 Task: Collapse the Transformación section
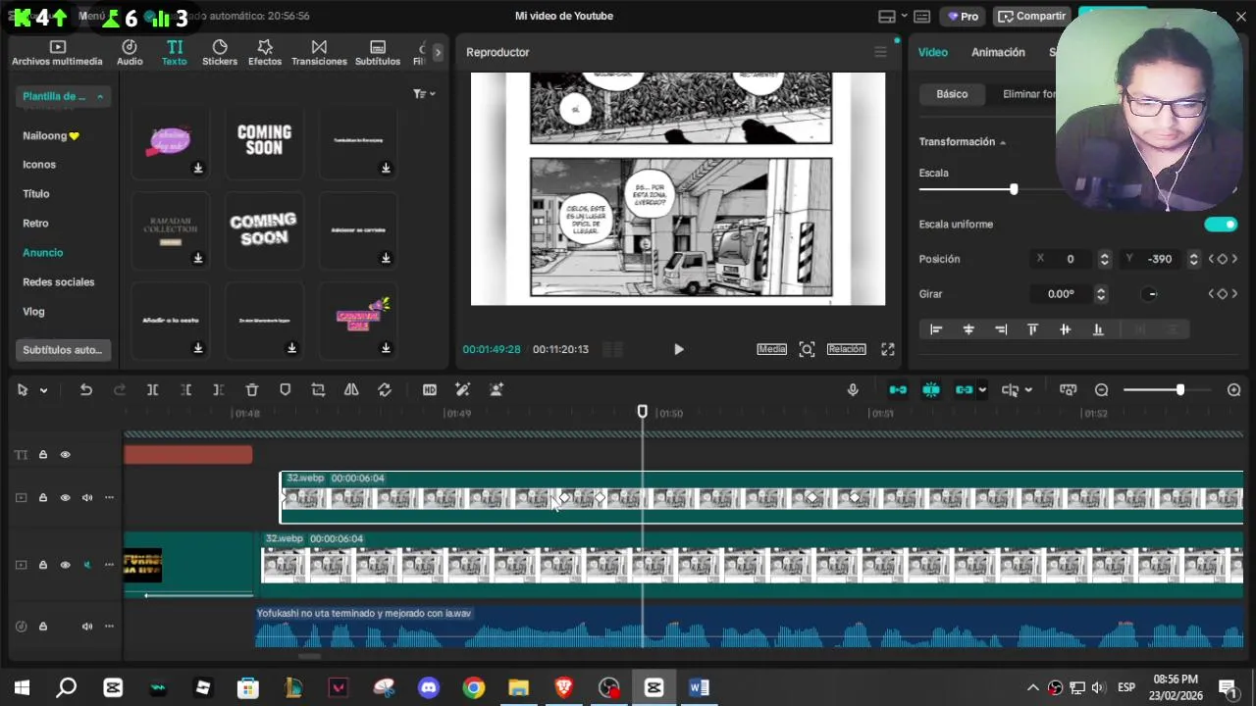[x=1003, y=142]
